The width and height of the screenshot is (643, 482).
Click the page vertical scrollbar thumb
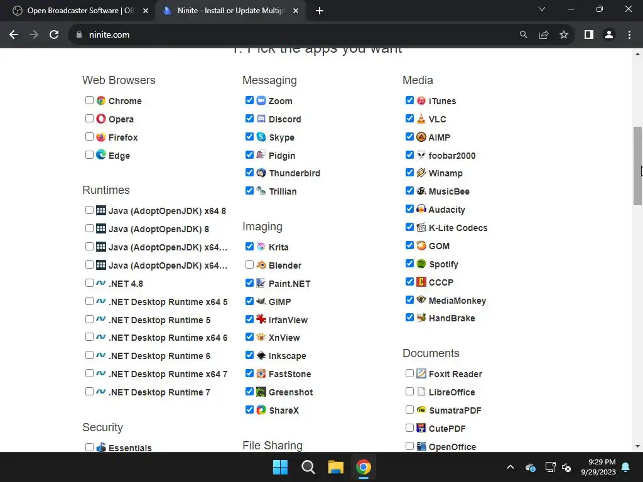[637, 166]
